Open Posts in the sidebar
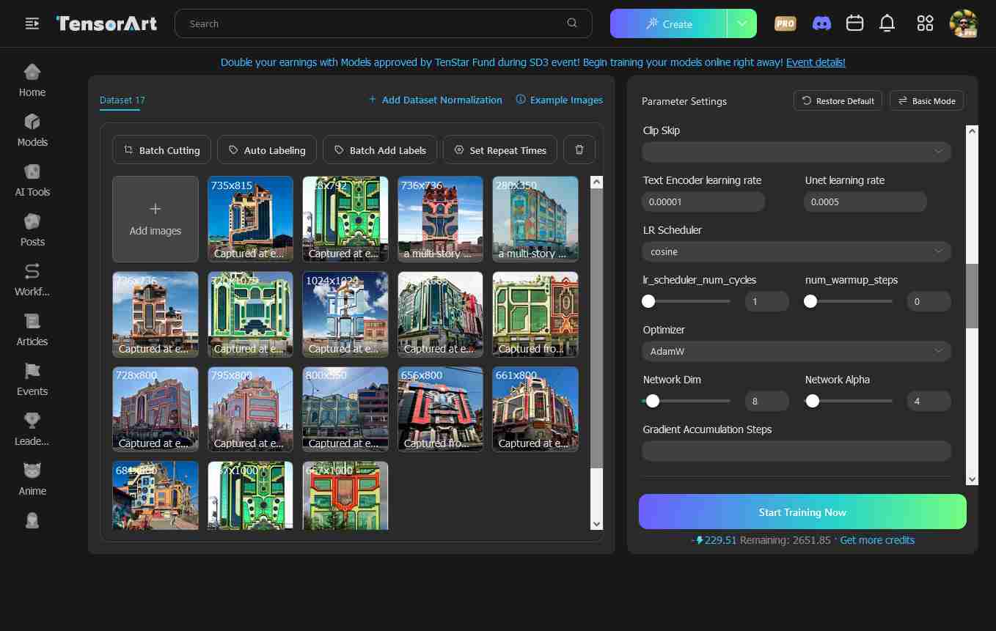 [x=32, y=230]
